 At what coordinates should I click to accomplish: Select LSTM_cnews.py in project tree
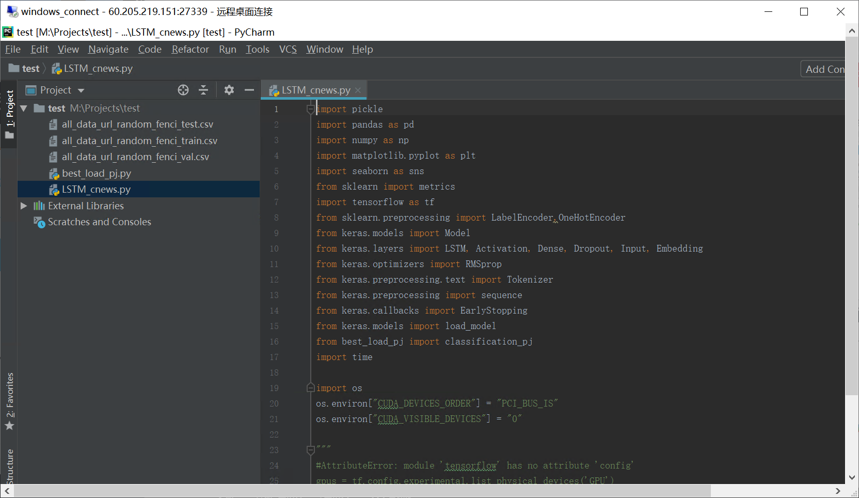pyautogui.click(x=138, y=189)
